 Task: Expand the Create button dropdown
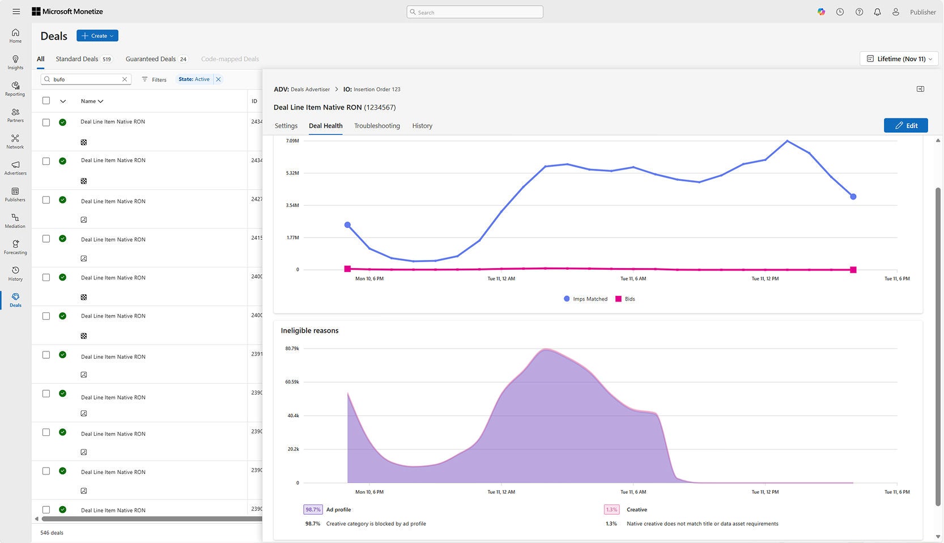tap(111, 36)
